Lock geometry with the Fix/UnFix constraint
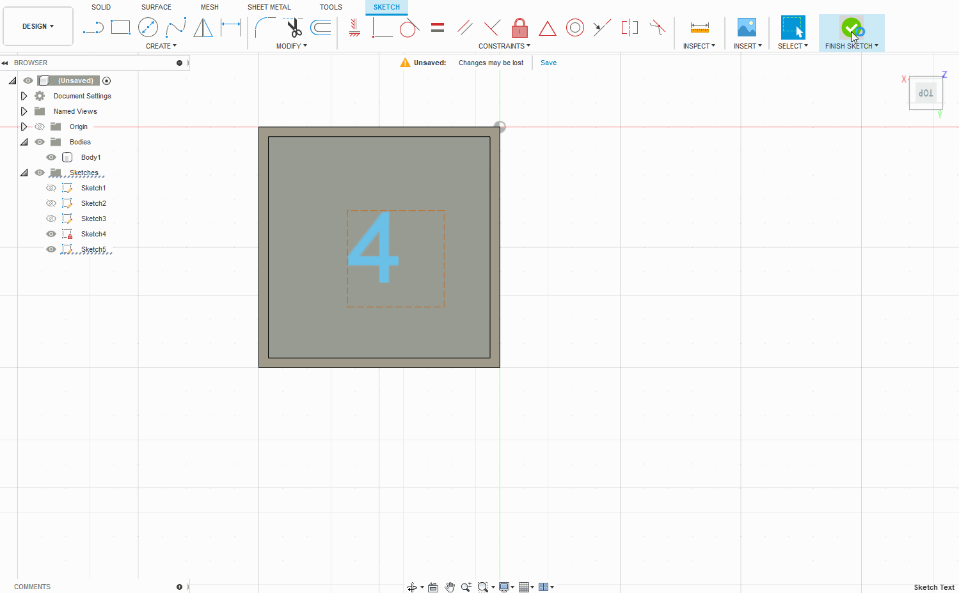 [x=519, y=27]
